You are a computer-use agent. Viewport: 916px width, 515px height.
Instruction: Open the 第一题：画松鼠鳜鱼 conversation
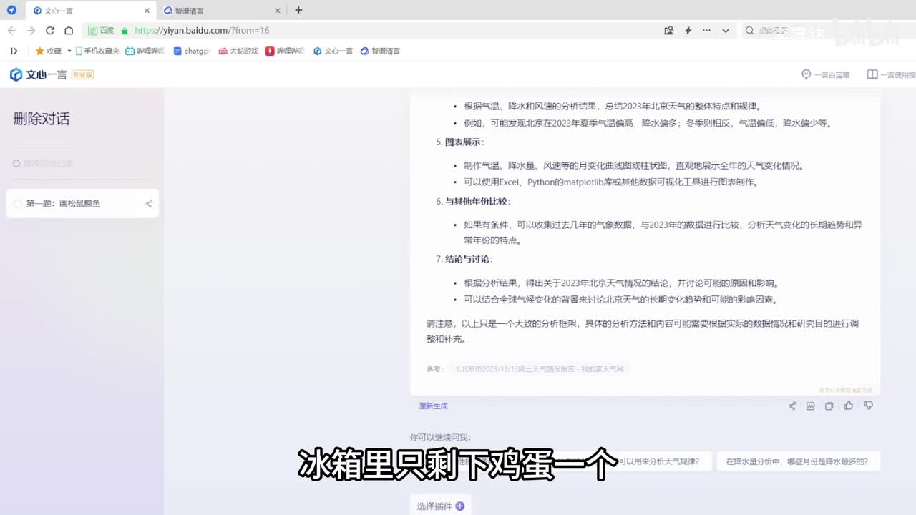(x=63, y=204)
